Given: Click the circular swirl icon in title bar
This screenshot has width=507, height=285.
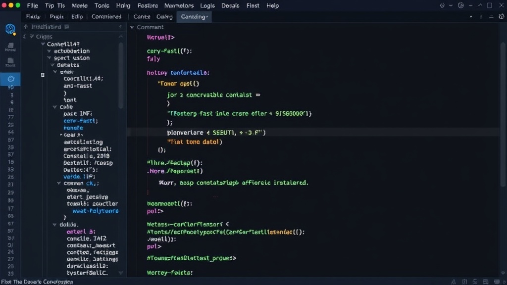Looking at the screenshot, I should click(461, 5).
